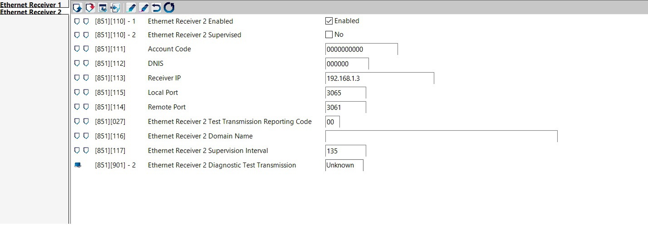
Task: Click the Test Transmission Reporting Code field
Action: pos(333,122)
